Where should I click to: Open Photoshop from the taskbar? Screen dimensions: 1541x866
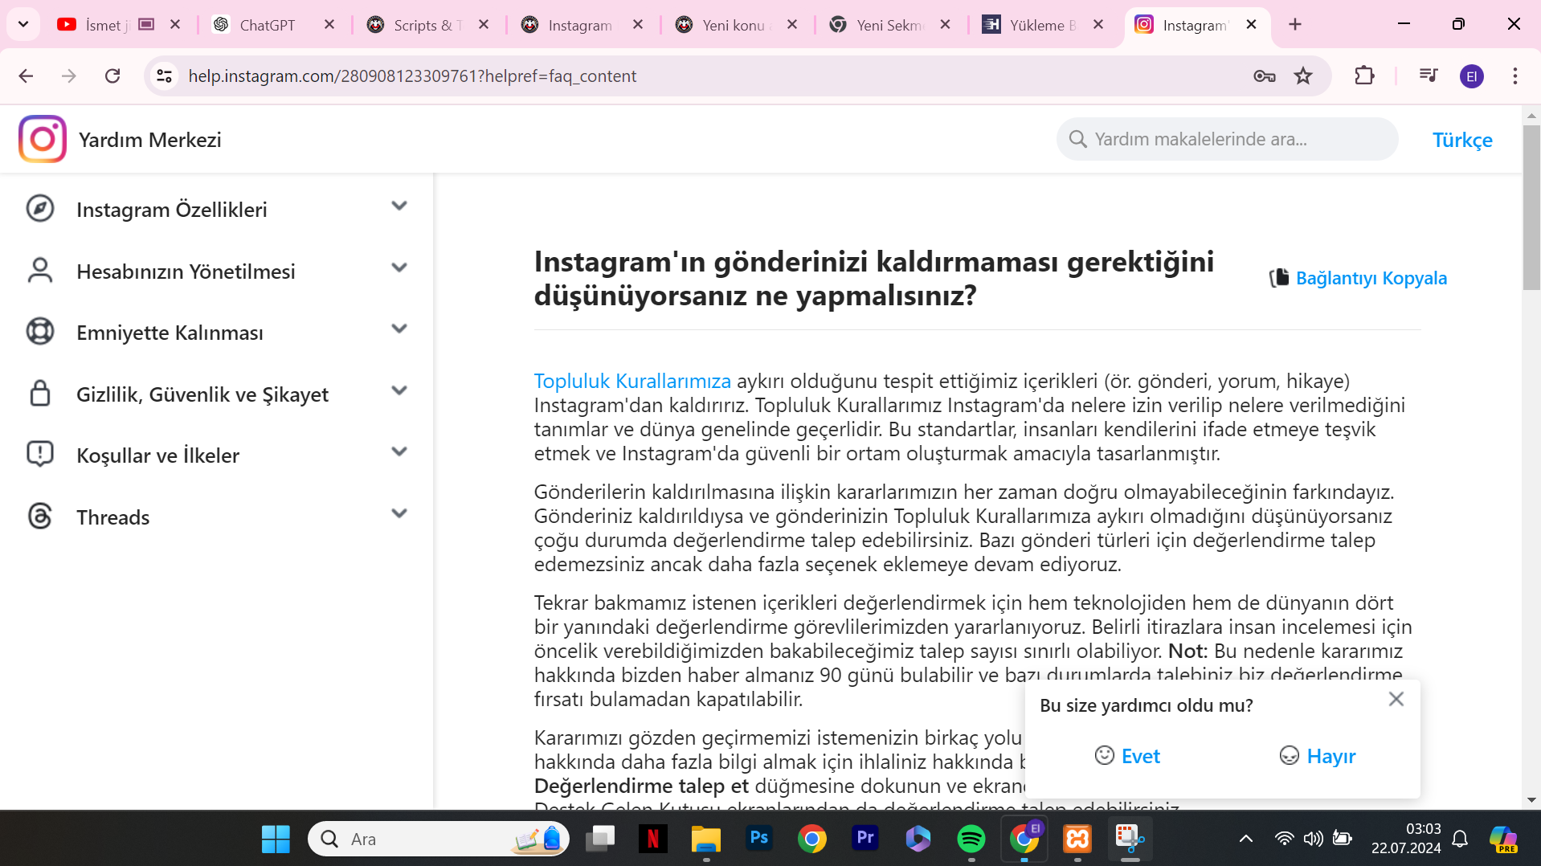(x=759, y=839)
